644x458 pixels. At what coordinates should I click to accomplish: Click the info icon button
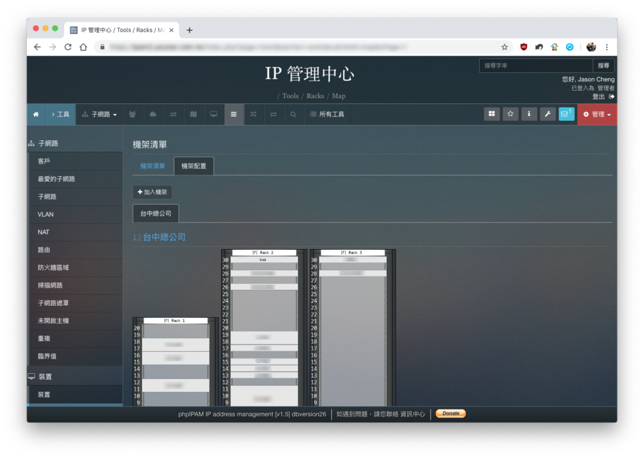pos(529,114)
